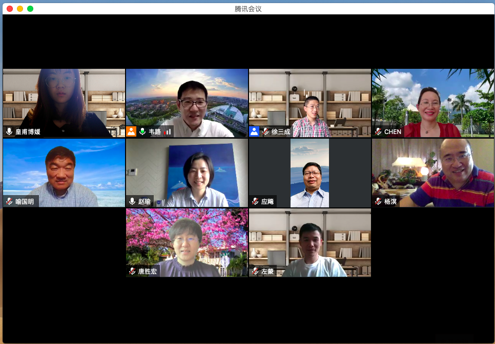This screenshot has width=495, height=344.
Task: Click the green active microphone icon for 韦路
Action: 142,131
